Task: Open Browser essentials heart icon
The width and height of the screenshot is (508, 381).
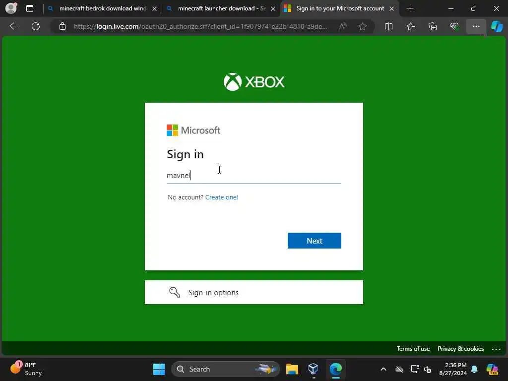Action: coord(454,26)
